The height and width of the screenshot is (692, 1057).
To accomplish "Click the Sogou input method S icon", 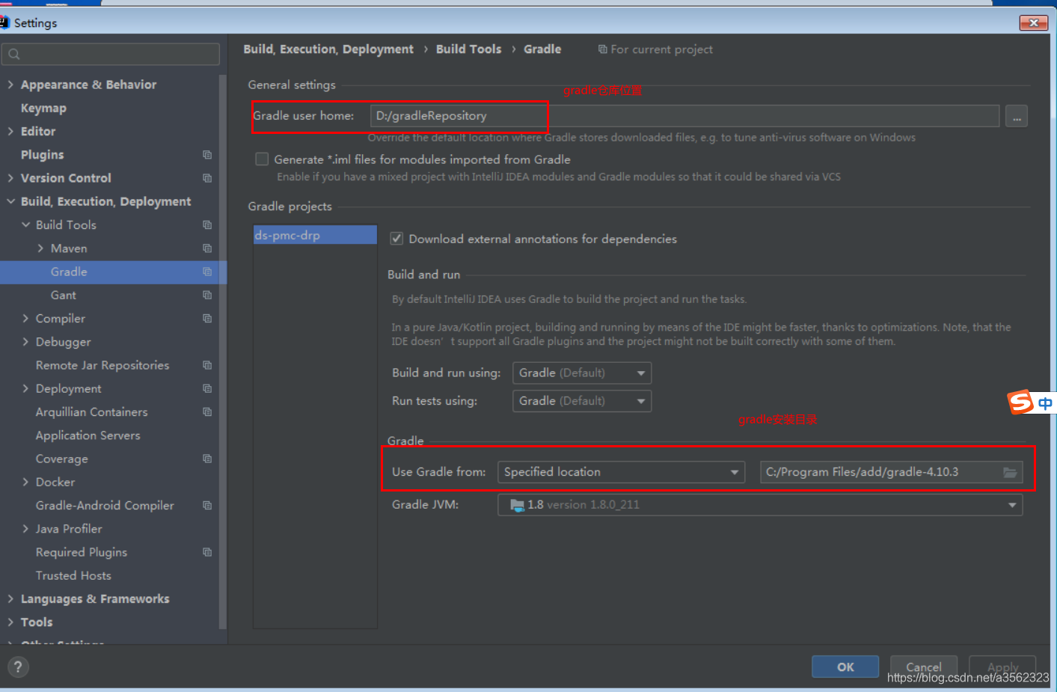I will [1021, 402].
